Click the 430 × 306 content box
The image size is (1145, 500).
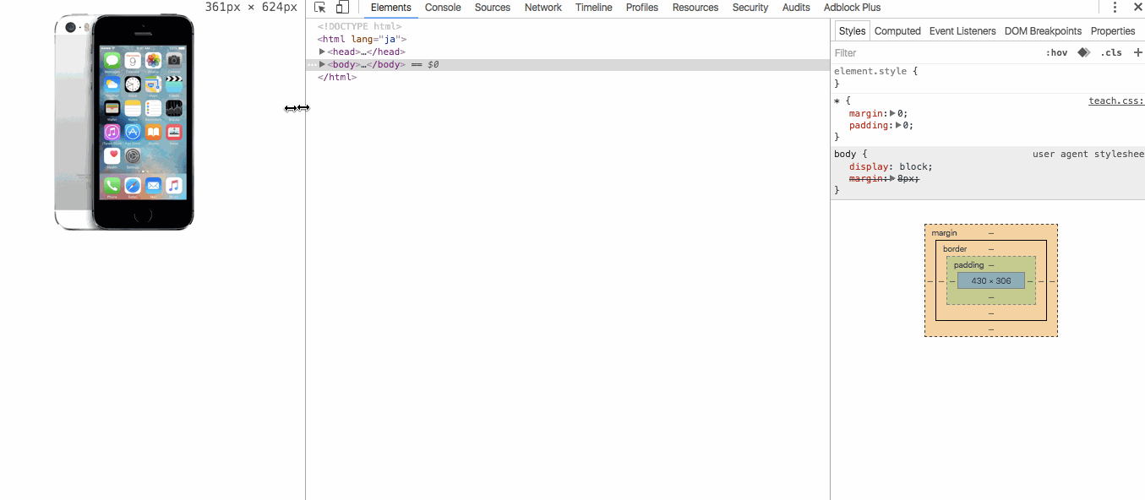pyautogui.click(x=990, y=280)
